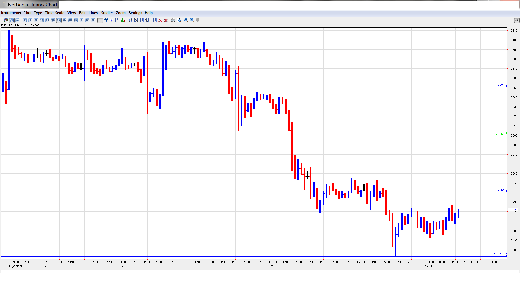Toggle the grid display button
The image size is (520, 292).
coord(106,20)
